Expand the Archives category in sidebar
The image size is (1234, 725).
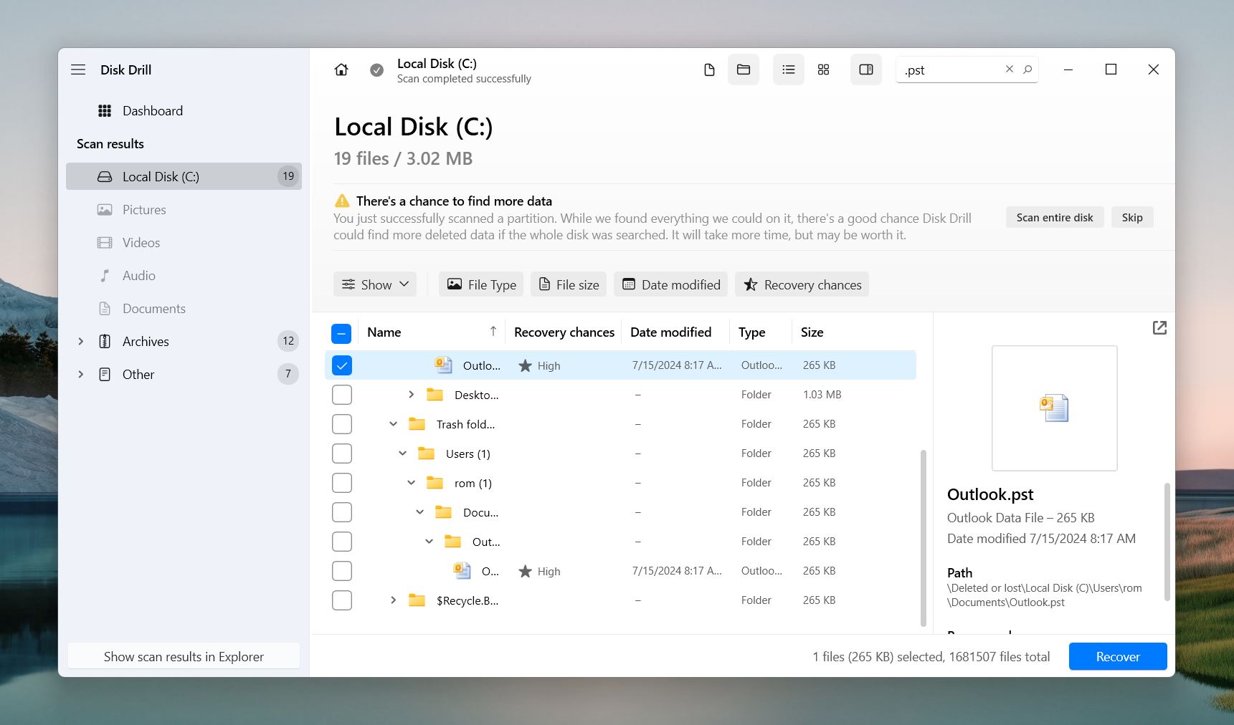point(81,342)
